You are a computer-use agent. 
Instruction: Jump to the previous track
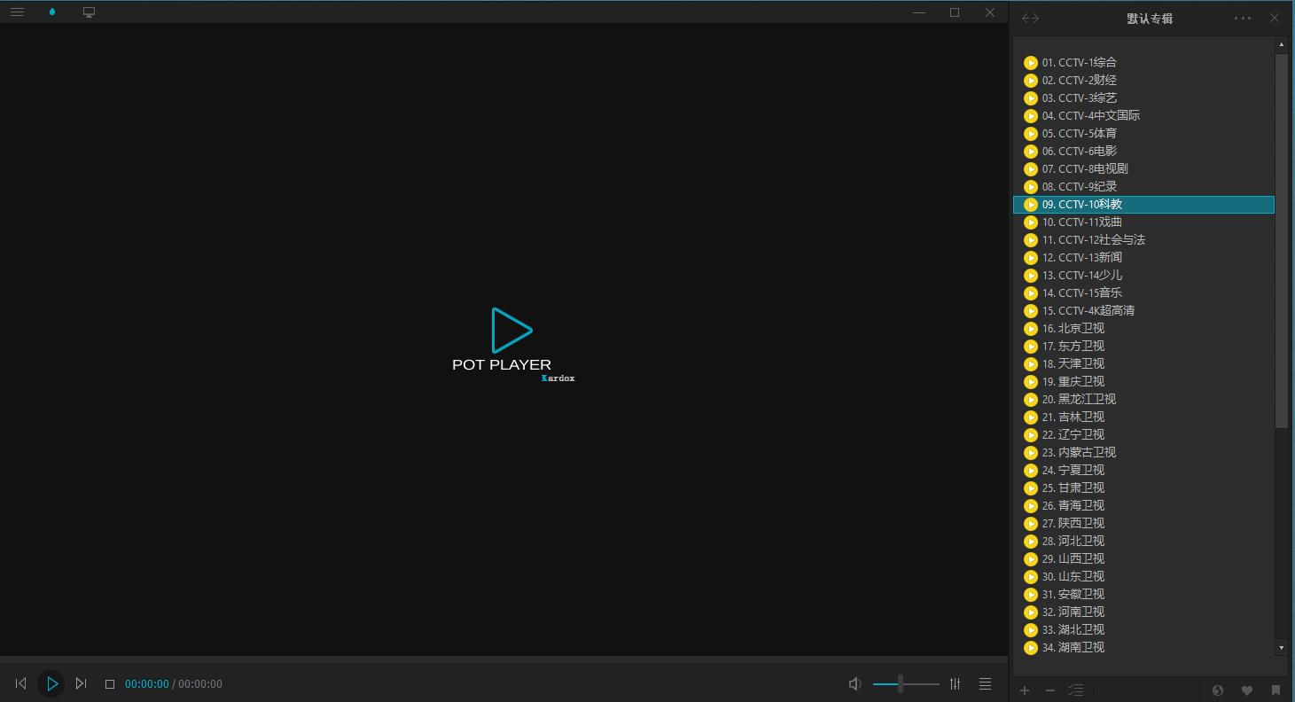tap(20, 683)
